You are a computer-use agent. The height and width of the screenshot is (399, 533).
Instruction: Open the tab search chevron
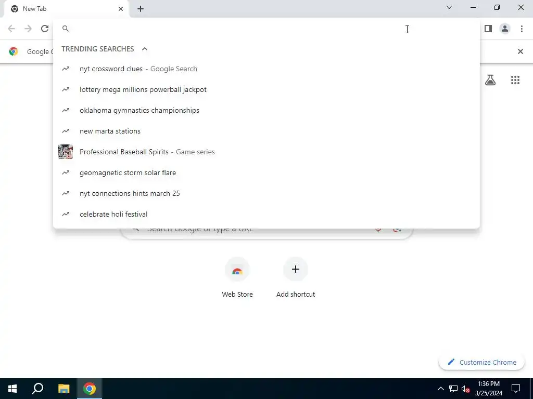click(449, 7)
